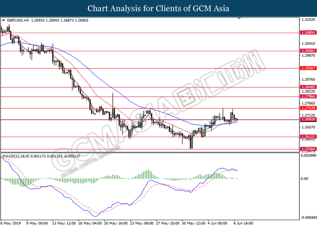Click the chart shift triangle marker at top

[239, 18]
